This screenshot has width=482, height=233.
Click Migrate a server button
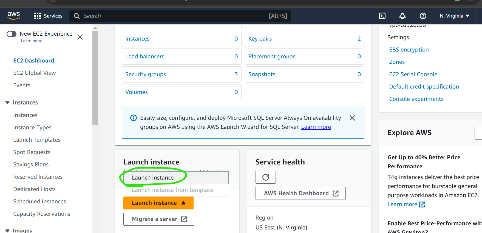(159, 219)
